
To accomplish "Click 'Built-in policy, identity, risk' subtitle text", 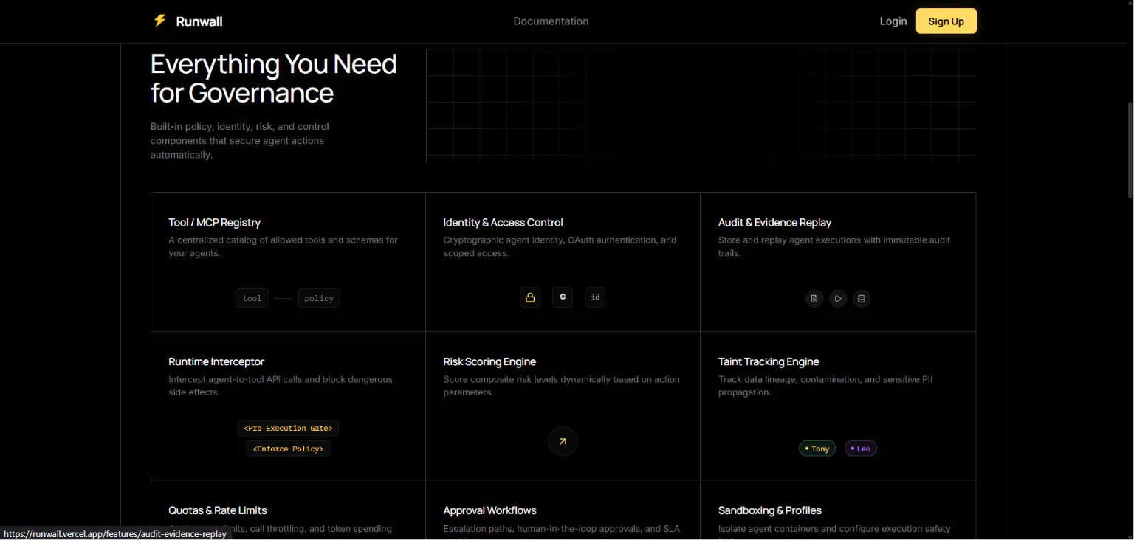I will click(240, 141).
